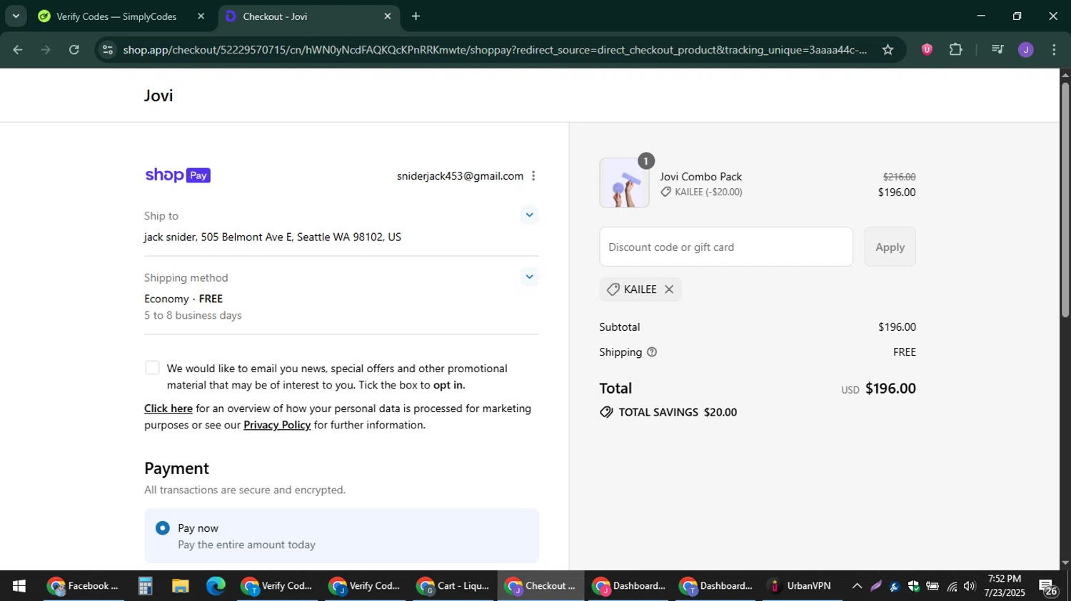Expand the Ship to address section
This screenshot has width=1071, height=601.
click(529, 215)
